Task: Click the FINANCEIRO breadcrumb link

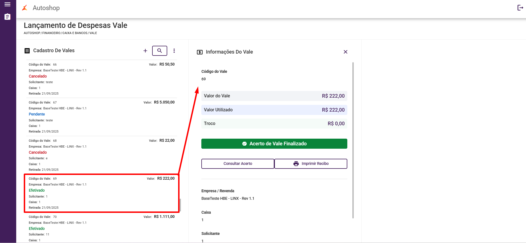Action: (x=51, y=33)
